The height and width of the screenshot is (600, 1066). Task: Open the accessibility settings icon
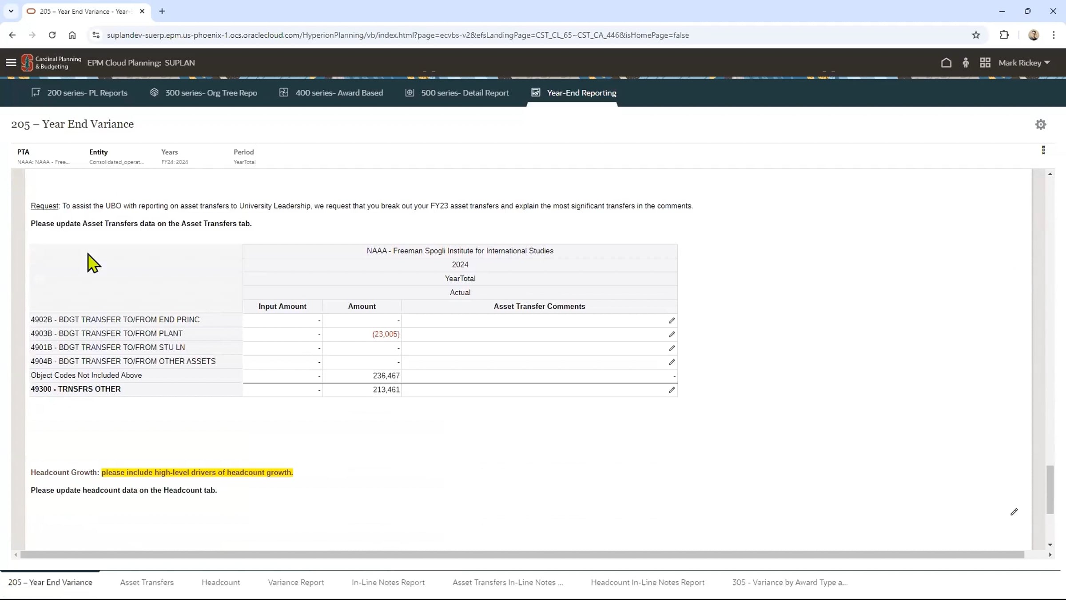pos(966,63)
